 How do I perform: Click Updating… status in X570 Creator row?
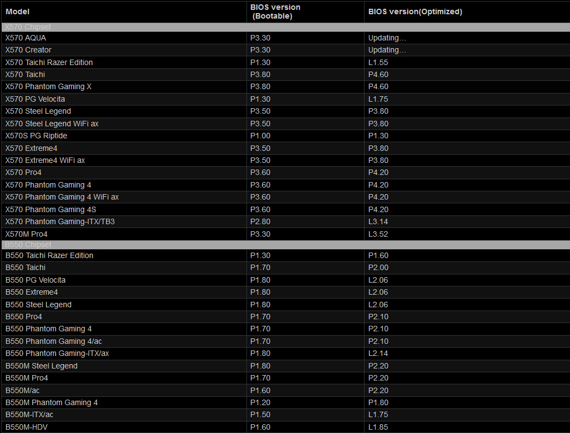point(387,50)
